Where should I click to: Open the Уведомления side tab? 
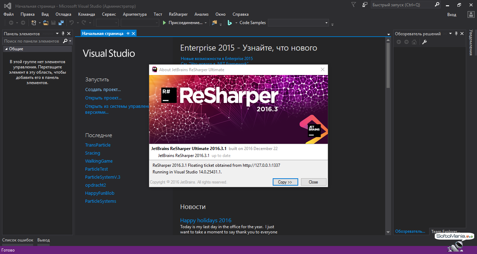click(x=471, y=43)
